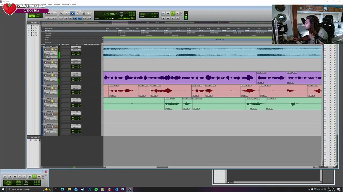Toggle Mute on Audio 6 track
The image size is (343, 192).
[x=56, y=127]
